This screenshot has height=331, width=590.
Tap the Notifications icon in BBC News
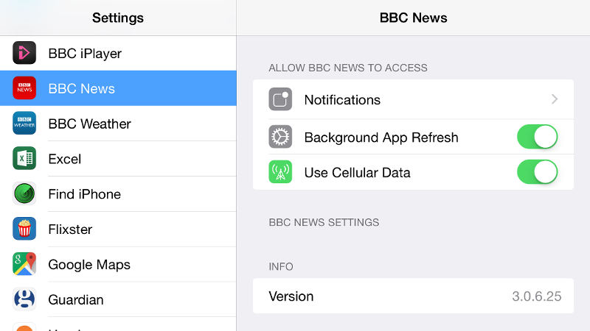click(x=280, y=99)
